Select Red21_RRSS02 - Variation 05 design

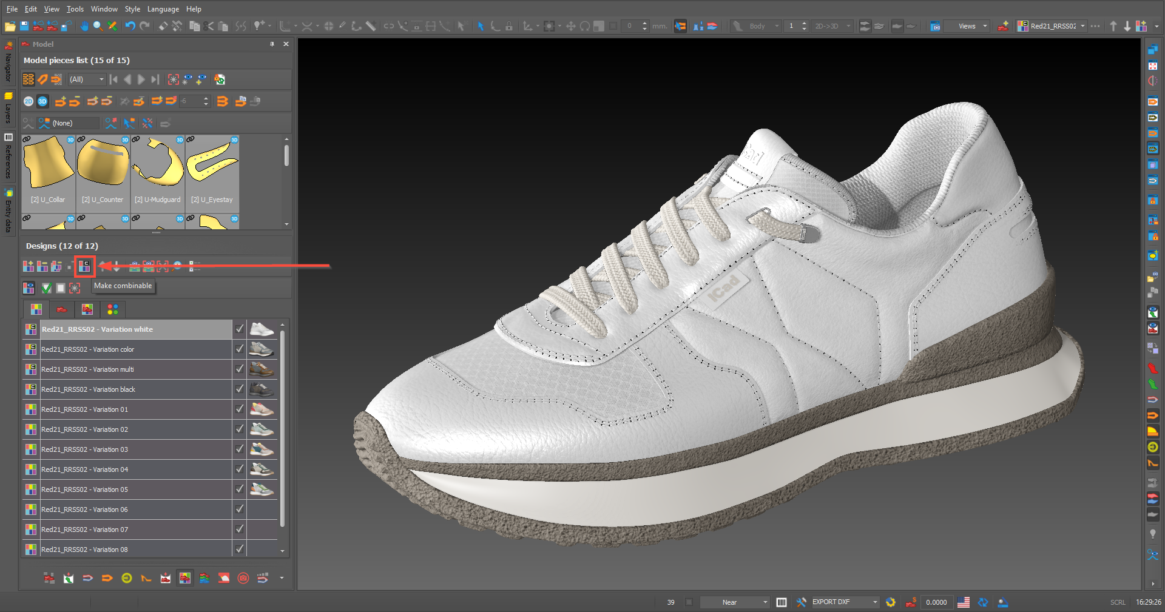click(x=135, y=489)
